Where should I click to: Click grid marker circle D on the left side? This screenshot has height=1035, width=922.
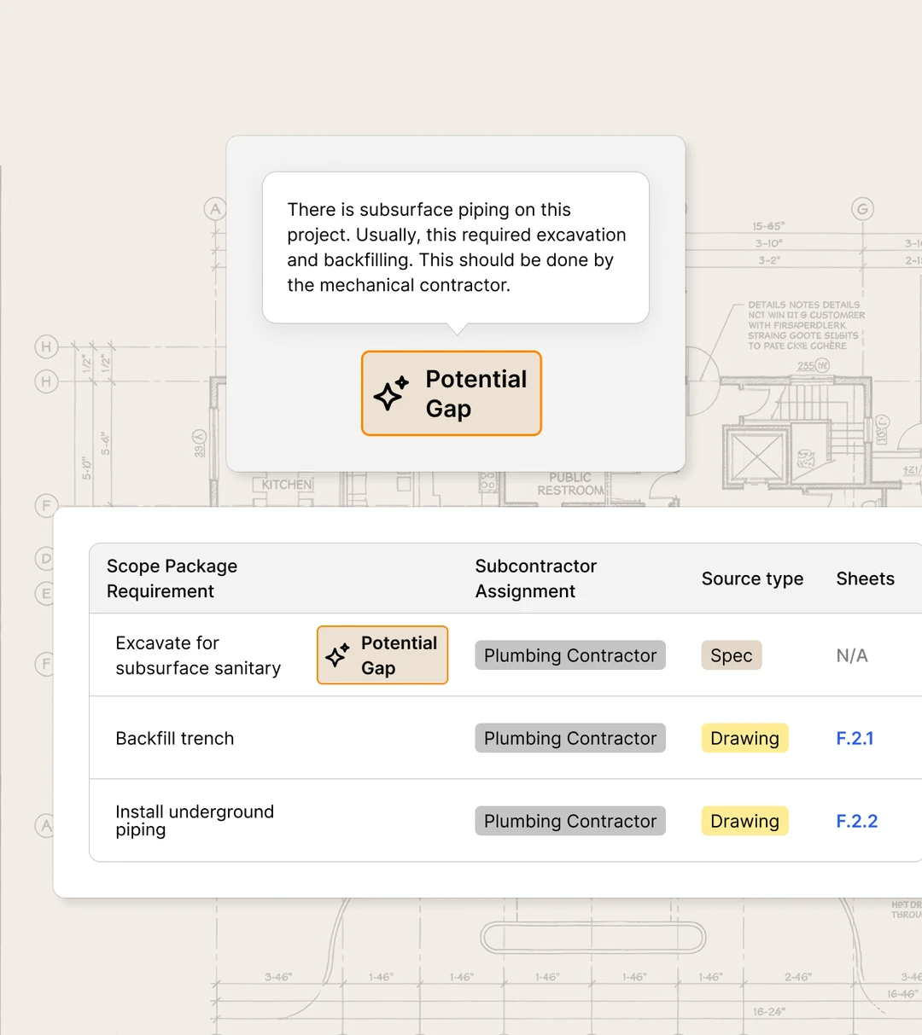pyautogui.click(x=45, y=559)
